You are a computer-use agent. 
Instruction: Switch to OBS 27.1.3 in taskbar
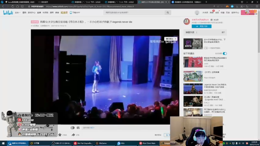click(x=61, y=143)
